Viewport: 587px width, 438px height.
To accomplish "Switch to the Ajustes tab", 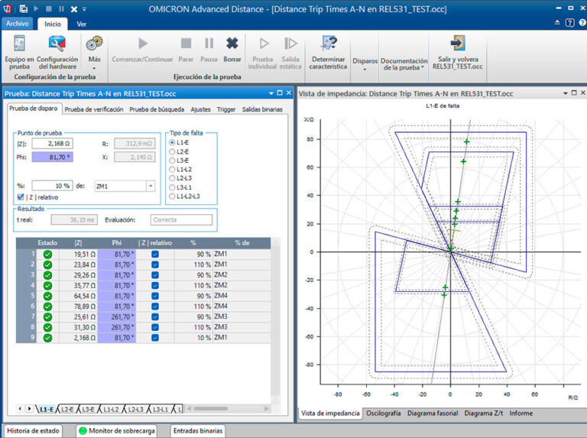I will tap(200, 109).
